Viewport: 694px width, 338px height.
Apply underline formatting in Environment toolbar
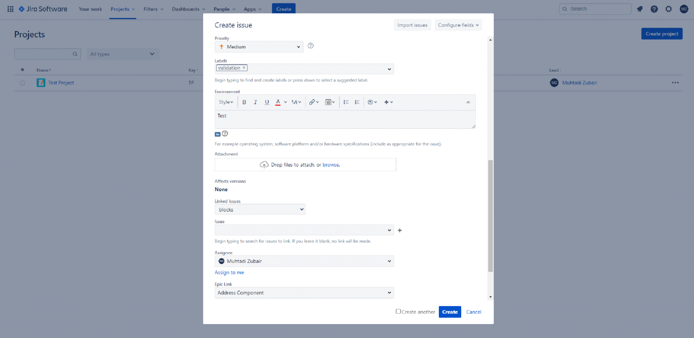267,102
